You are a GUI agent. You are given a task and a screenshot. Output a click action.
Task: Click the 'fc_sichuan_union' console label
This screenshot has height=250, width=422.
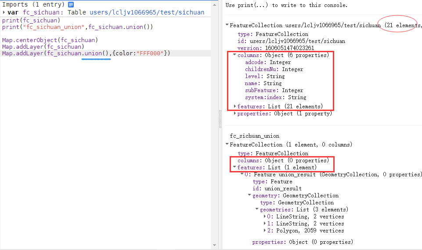(x=255, y=136)
